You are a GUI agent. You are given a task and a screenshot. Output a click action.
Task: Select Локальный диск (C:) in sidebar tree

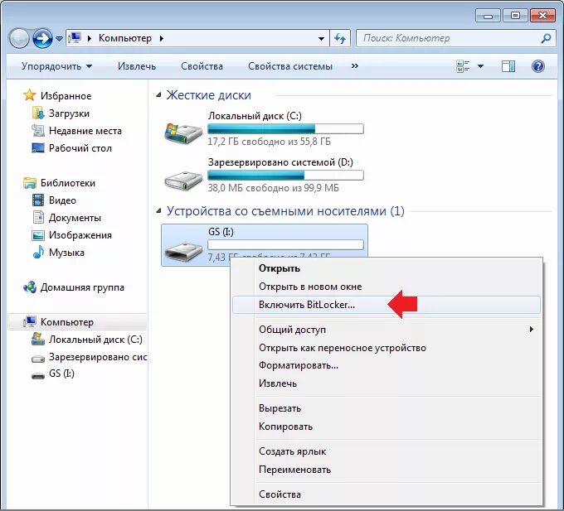pyautogui.click(x=95, y=340)
